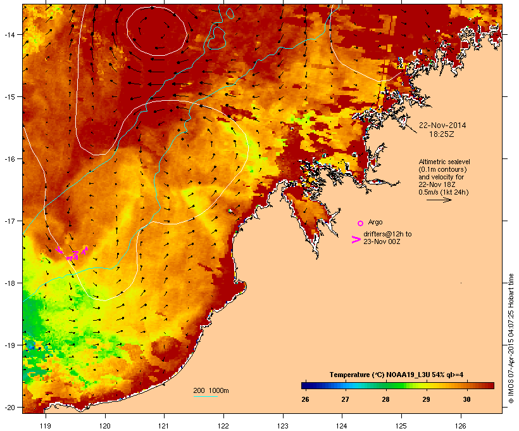The width and height of the screenshot is (519, 431).
Task: Click the '22-Nov 18Z' legend line
Action: tap(437, 184)
